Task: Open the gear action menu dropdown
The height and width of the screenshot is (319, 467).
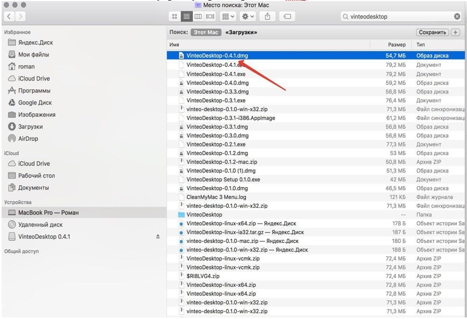Action: 248,16
